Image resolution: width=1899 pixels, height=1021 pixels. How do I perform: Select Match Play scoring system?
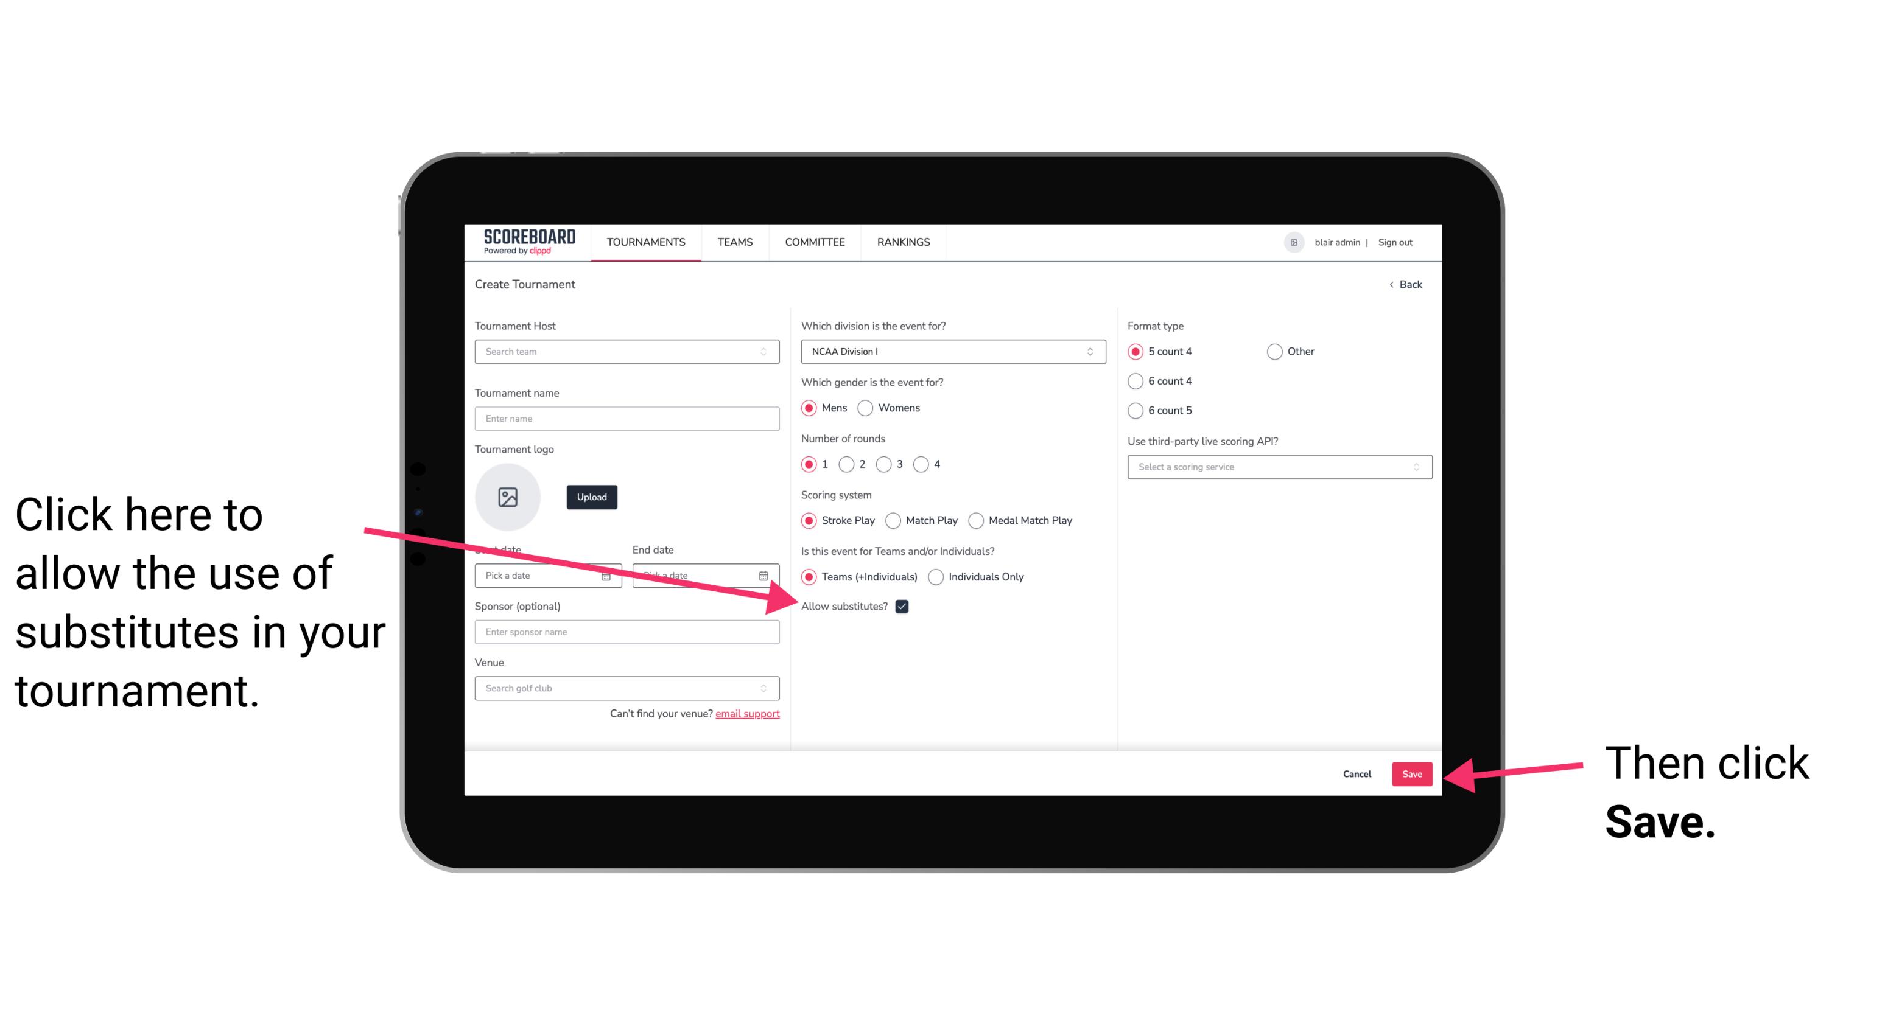click(x=894, y=519)
